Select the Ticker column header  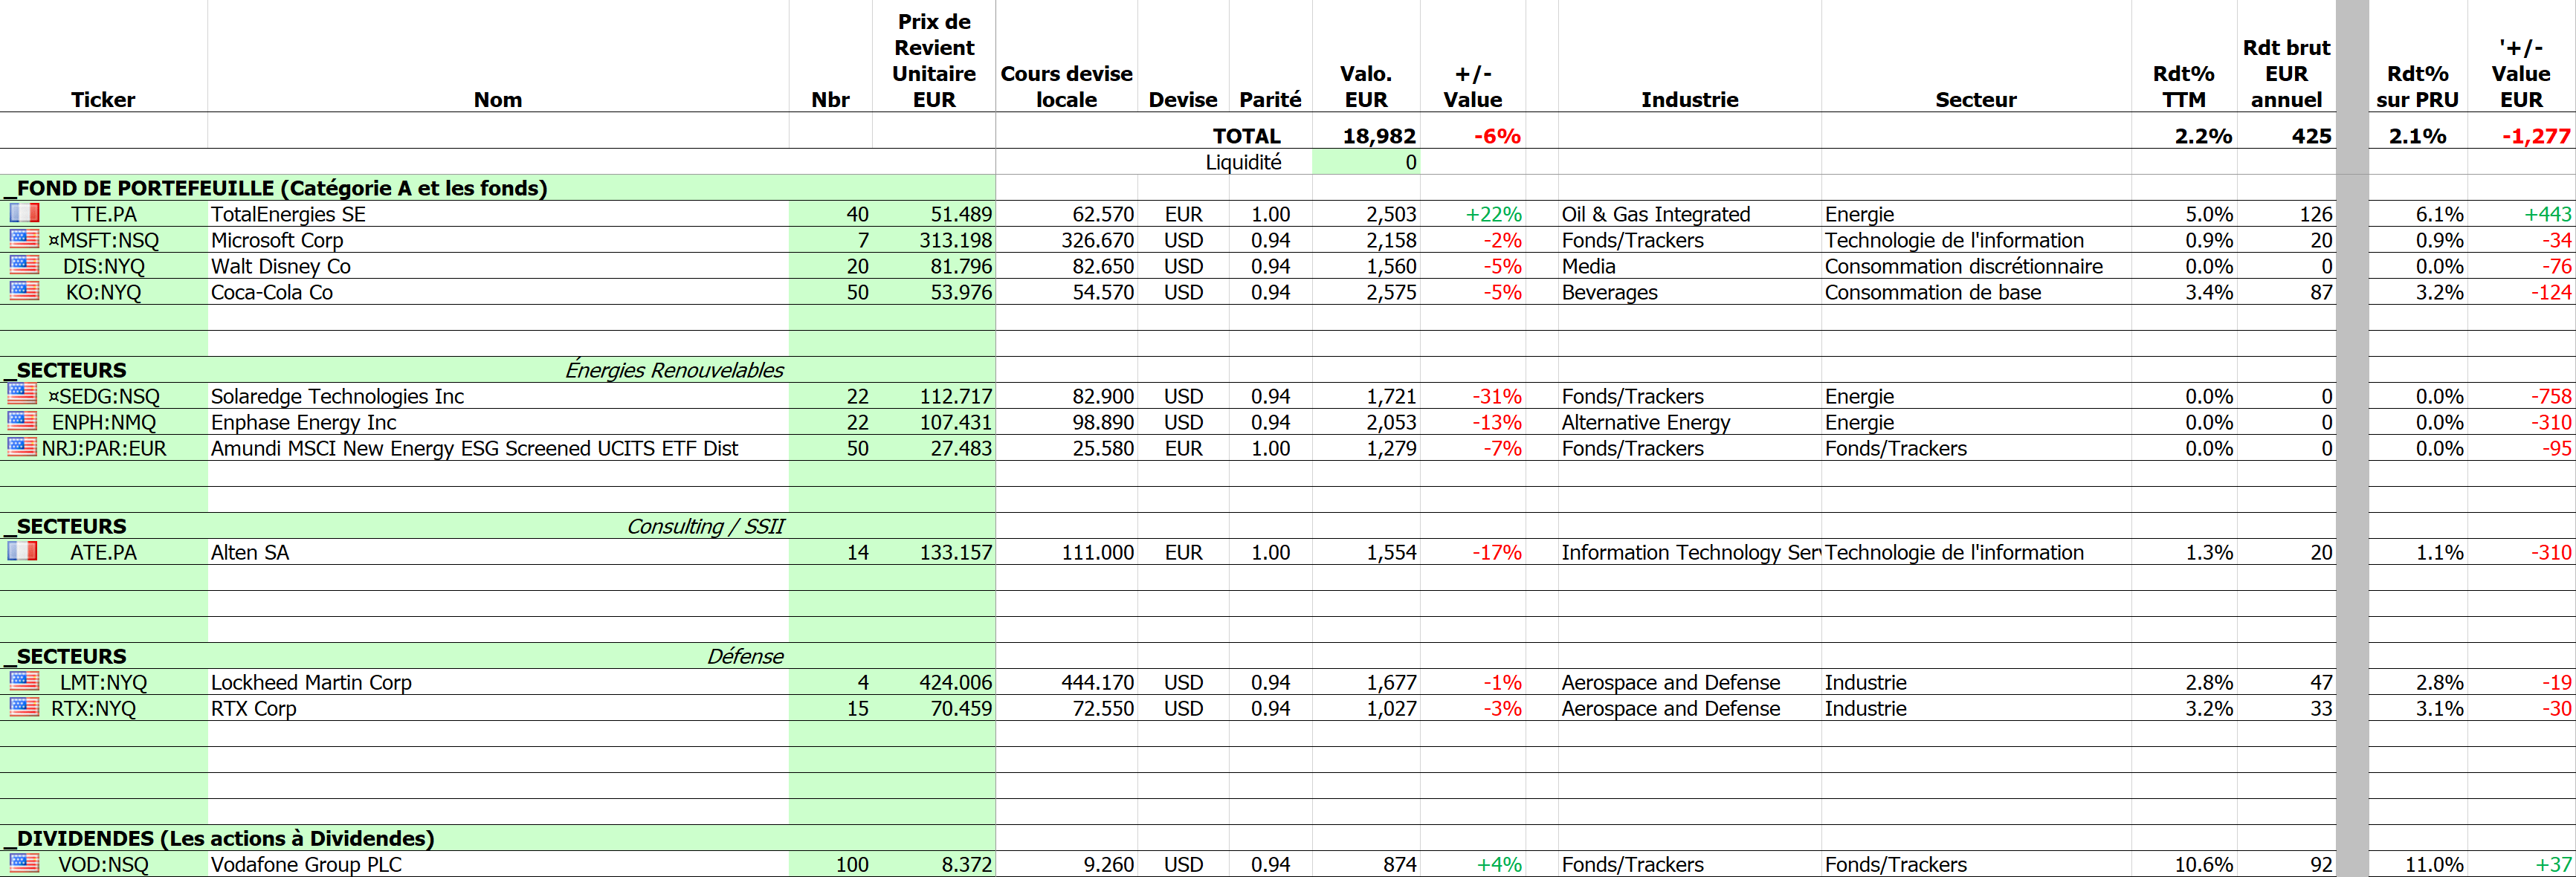click(x=103, y=99)
